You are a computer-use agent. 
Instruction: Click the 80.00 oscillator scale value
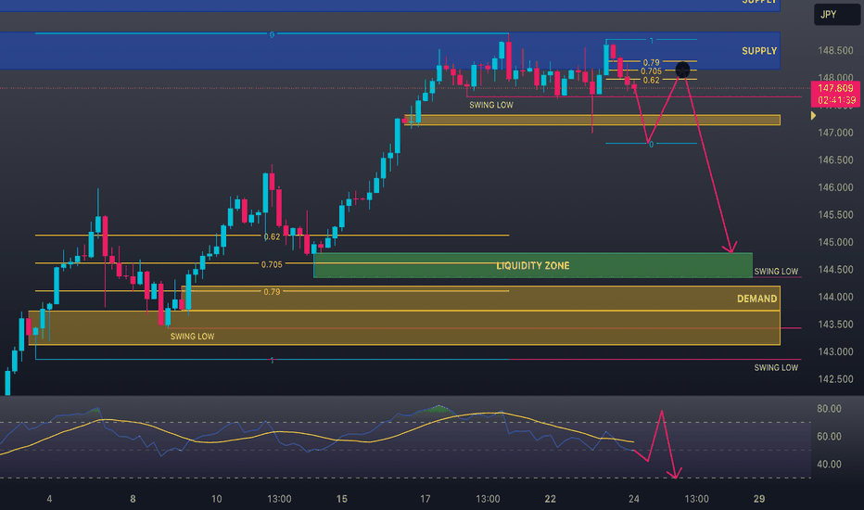pyautogui.click(x=829, y=409)
